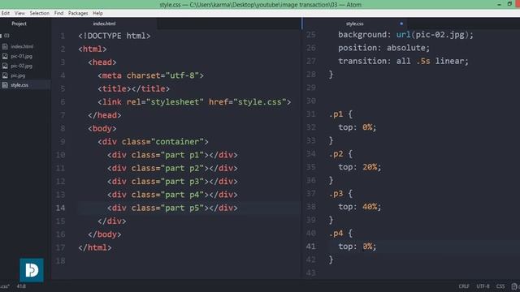Click the top: 40% value line
Screen dimensions: 520x292
pyautogui.click(x=360, y=207)
